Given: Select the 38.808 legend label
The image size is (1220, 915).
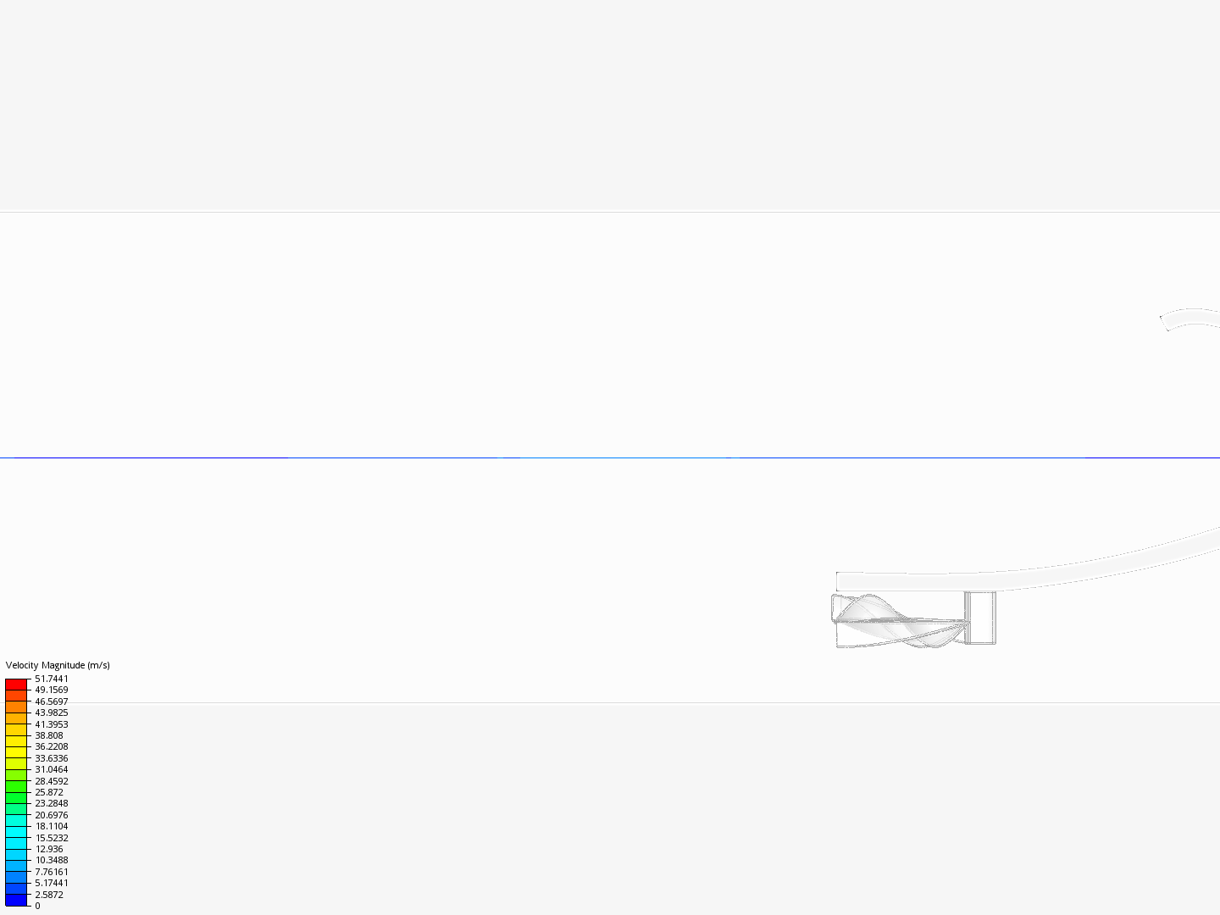Looking at the screenshot, I should (x=49, y=735).
